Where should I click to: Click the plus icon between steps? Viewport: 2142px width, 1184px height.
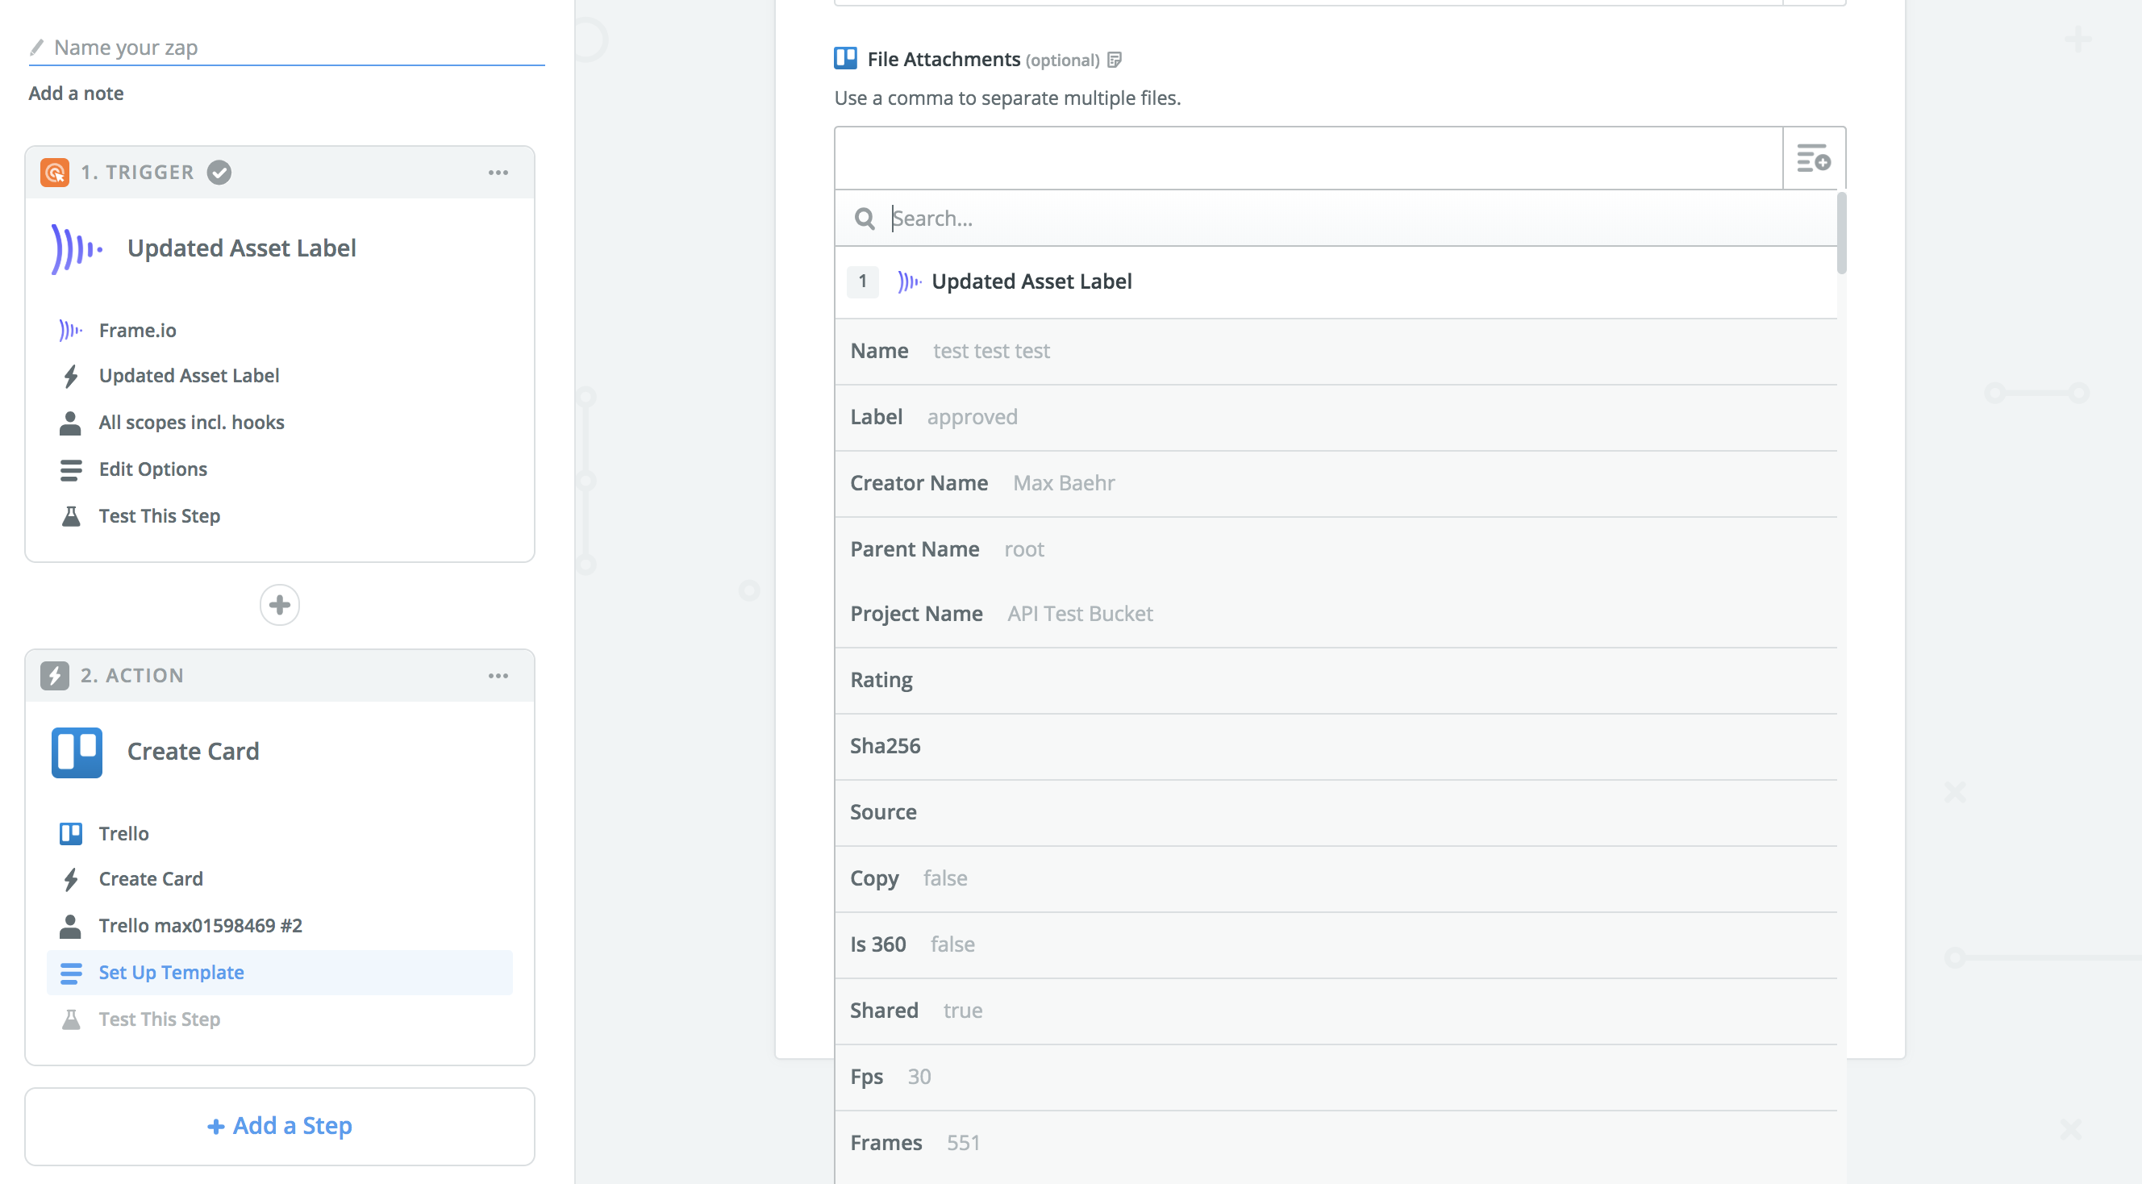pos(279,604)
